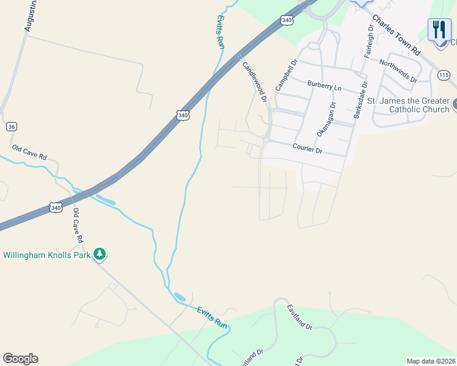Click St. James the Greater Catholic Church label
The image size is (457, 366).
pyautogui.click(x=408, y=105)
